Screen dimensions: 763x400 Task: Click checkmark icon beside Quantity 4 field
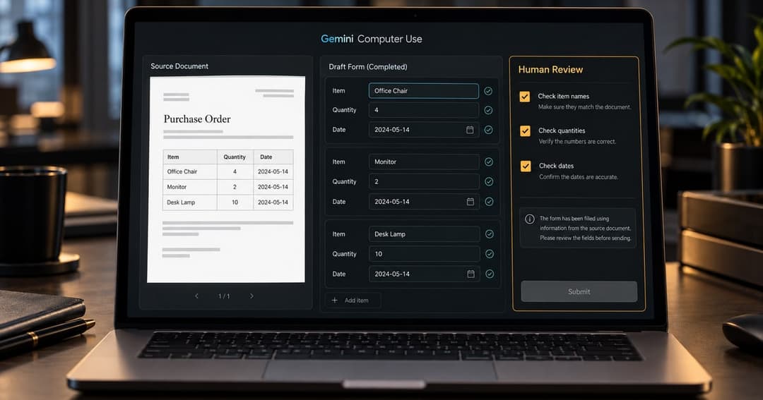[x=488, y=110]
